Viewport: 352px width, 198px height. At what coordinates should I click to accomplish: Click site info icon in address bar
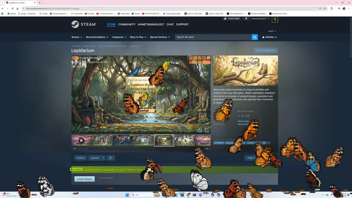(23, 9)
